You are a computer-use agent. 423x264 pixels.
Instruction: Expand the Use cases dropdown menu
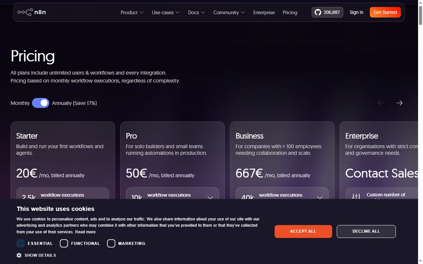(166, 12)
